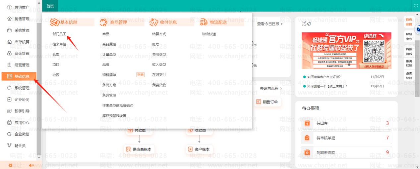The image size is (420, 169).
Task: Choose 仓库 from 基本信息
Action: click(x=56, y=55)
